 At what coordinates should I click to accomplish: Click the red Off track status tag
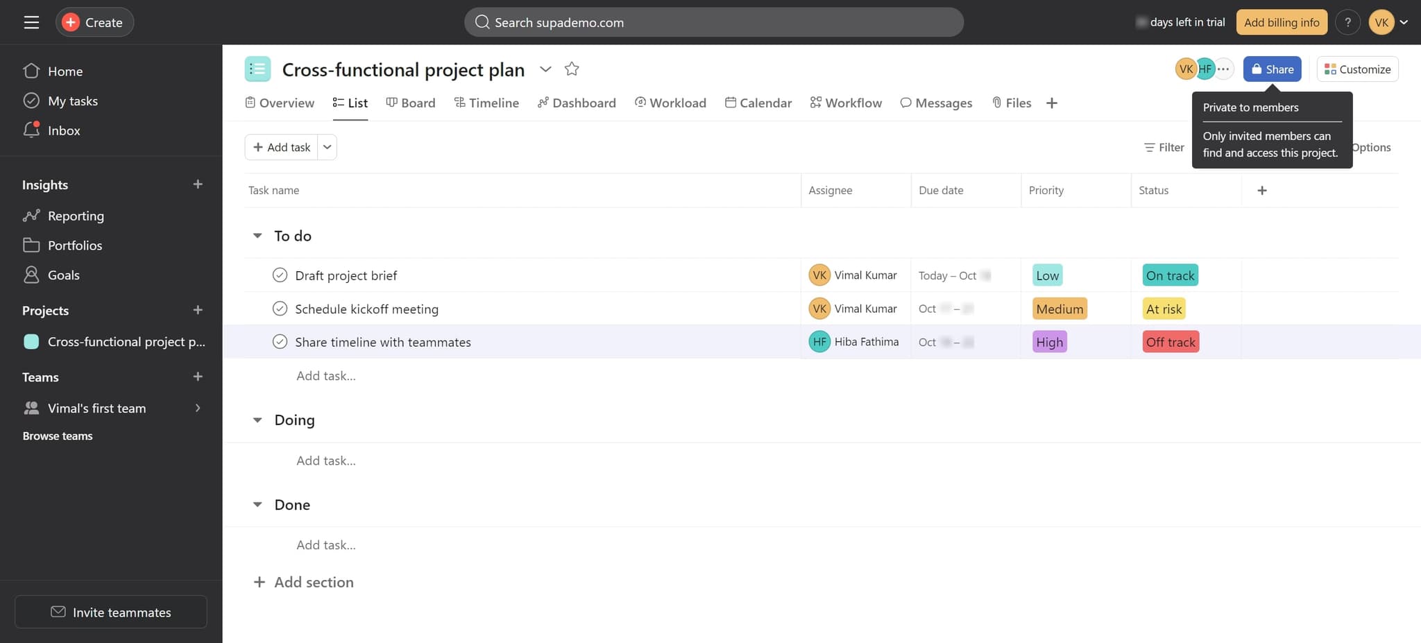click(1171, 342)
